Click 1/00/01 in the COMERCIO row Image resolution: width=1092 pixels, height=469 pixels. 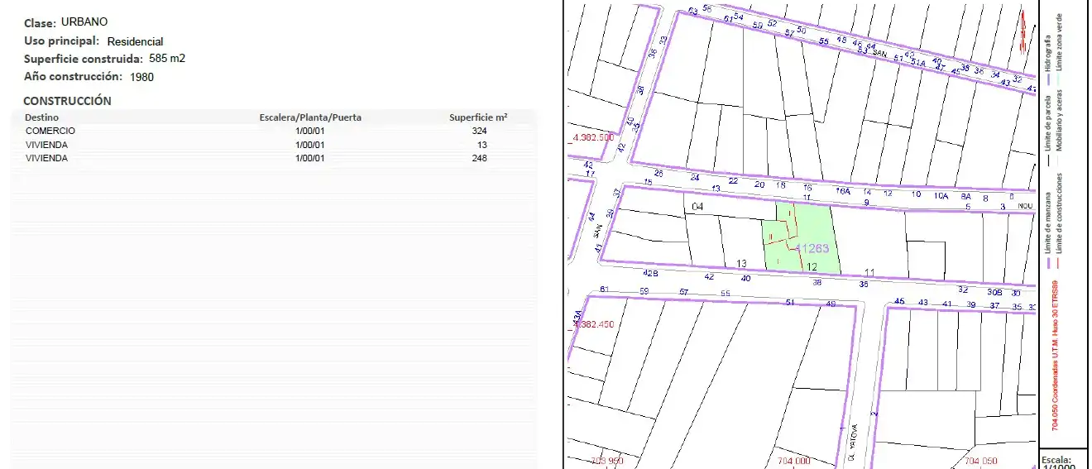(x=310, y=131)
